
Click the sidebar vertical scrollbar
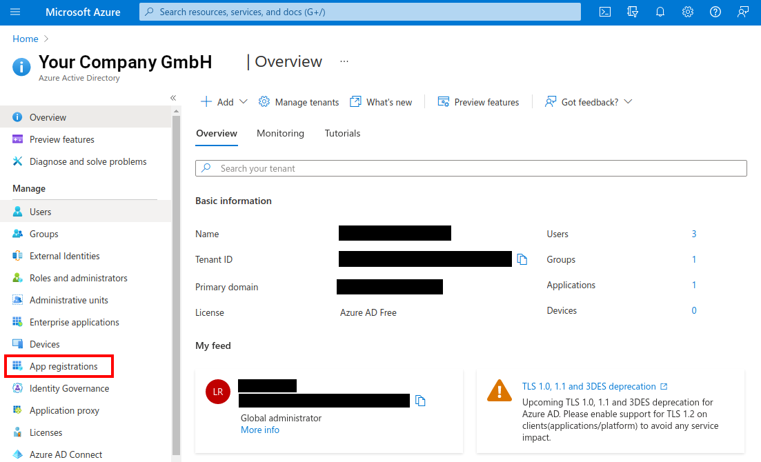point(176,284)
